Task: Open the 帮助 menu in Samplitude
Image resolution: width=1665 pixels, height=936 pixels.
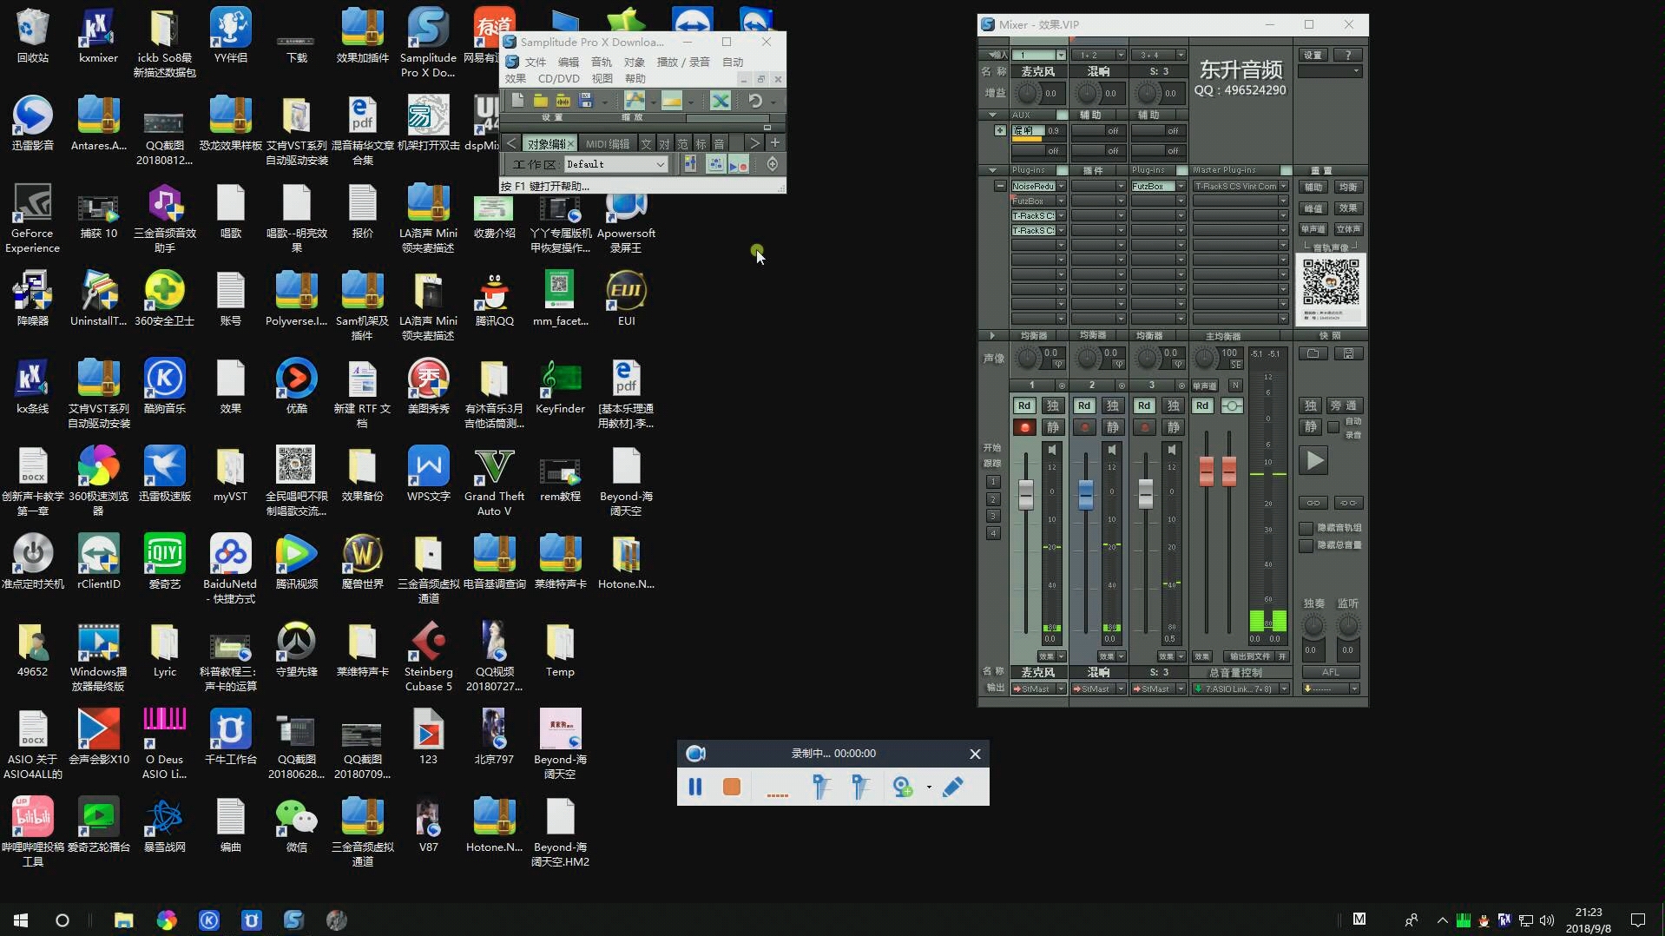Action: point(635,78)
